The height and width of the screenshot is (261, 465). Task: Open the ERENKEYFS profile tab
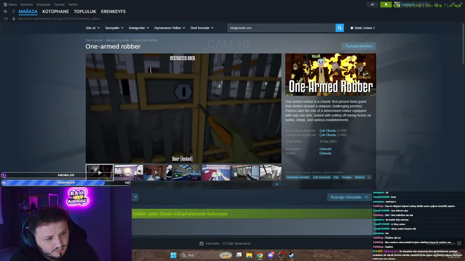(x=113, y=12)
